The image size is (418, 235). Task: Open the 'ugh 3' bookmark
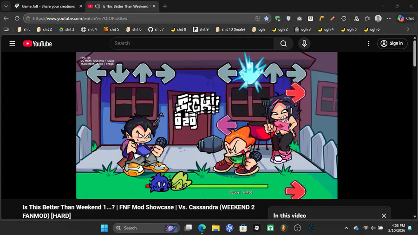coord(302,29)
